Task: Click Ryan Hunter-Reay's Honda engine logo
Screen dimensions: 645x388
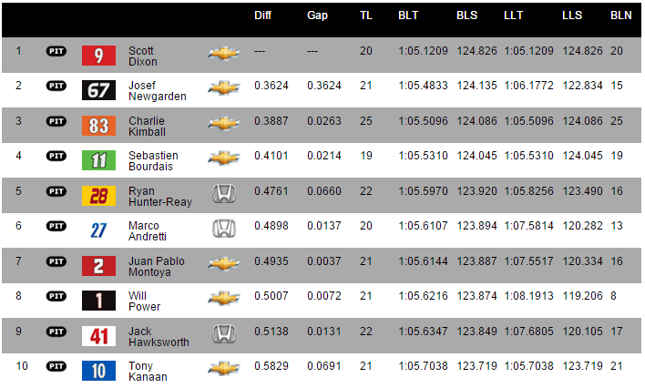Action: coord(224,193)
